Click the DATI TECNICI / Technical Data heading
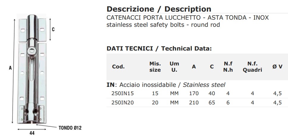Screen dimensions: 288x138 click(159, 49)
